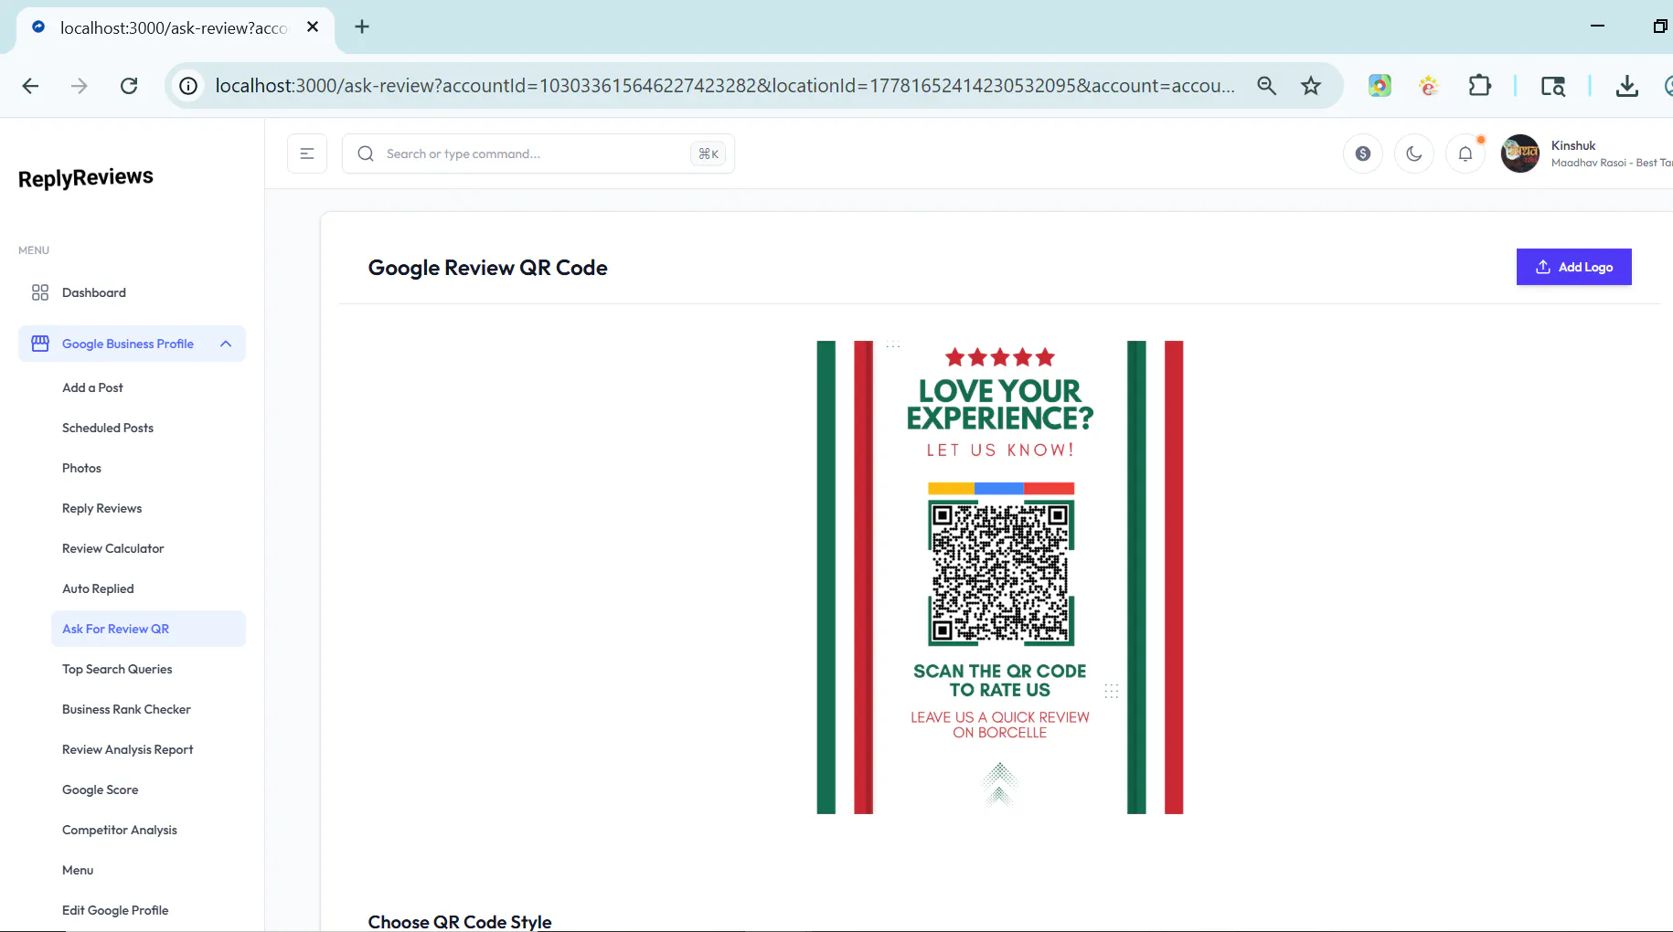Go to Scheduled Posts
Viewport: 1673px width, 932px height.
click(x=108, y=428)
